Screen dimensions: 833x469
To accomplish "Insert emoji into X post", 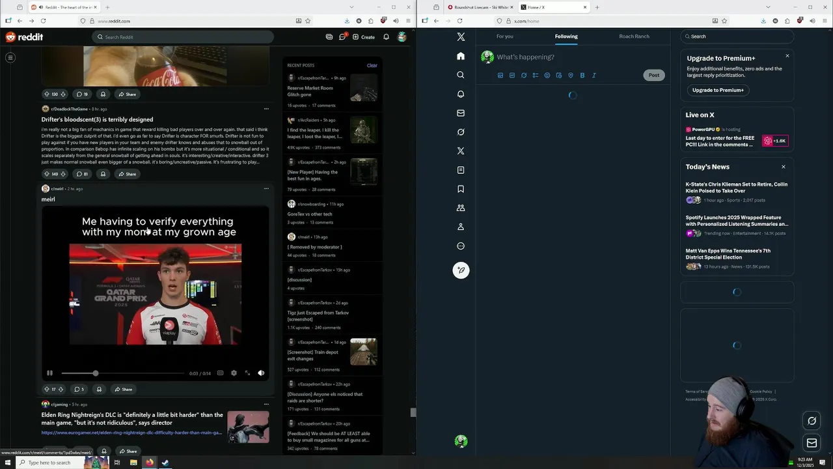I will pos(547,76).
